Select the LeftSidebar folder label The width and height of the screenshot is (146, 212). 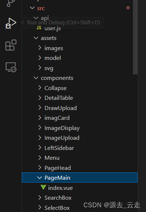pyautogui.click(x=59, y=148)
